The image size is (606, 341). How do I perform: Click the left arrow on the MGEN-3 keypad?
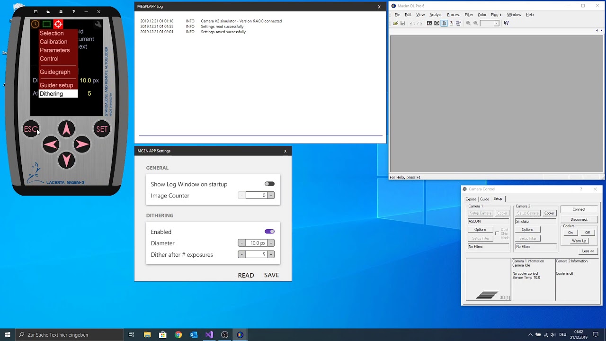[51, 144]
